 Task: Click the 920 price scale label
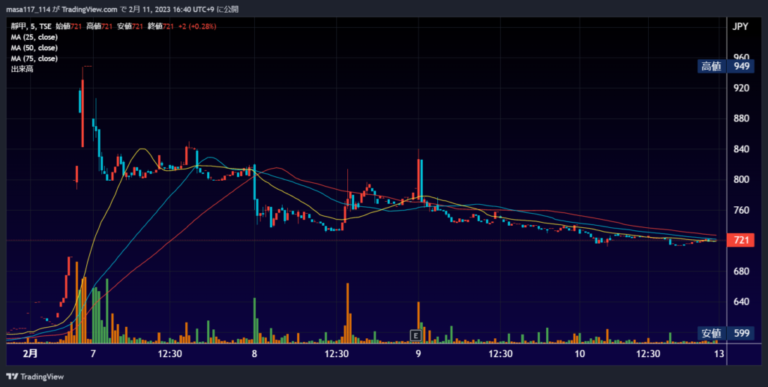(x=741, y=88)
